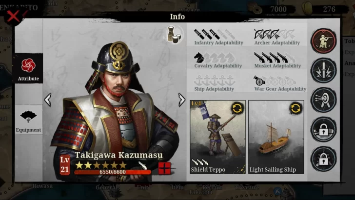The width and height of the screenshot is (355, 200).
Task: Click the Light Sailing Ship card
Action: [x=276, y=137]
